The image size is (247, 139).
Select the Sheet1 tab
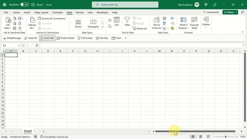pos(28,131)
